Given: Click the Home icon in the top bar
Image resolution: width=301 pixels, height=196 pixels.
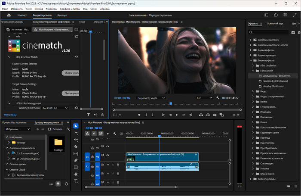Looking at the screenshot, I should tap(8, 15).
